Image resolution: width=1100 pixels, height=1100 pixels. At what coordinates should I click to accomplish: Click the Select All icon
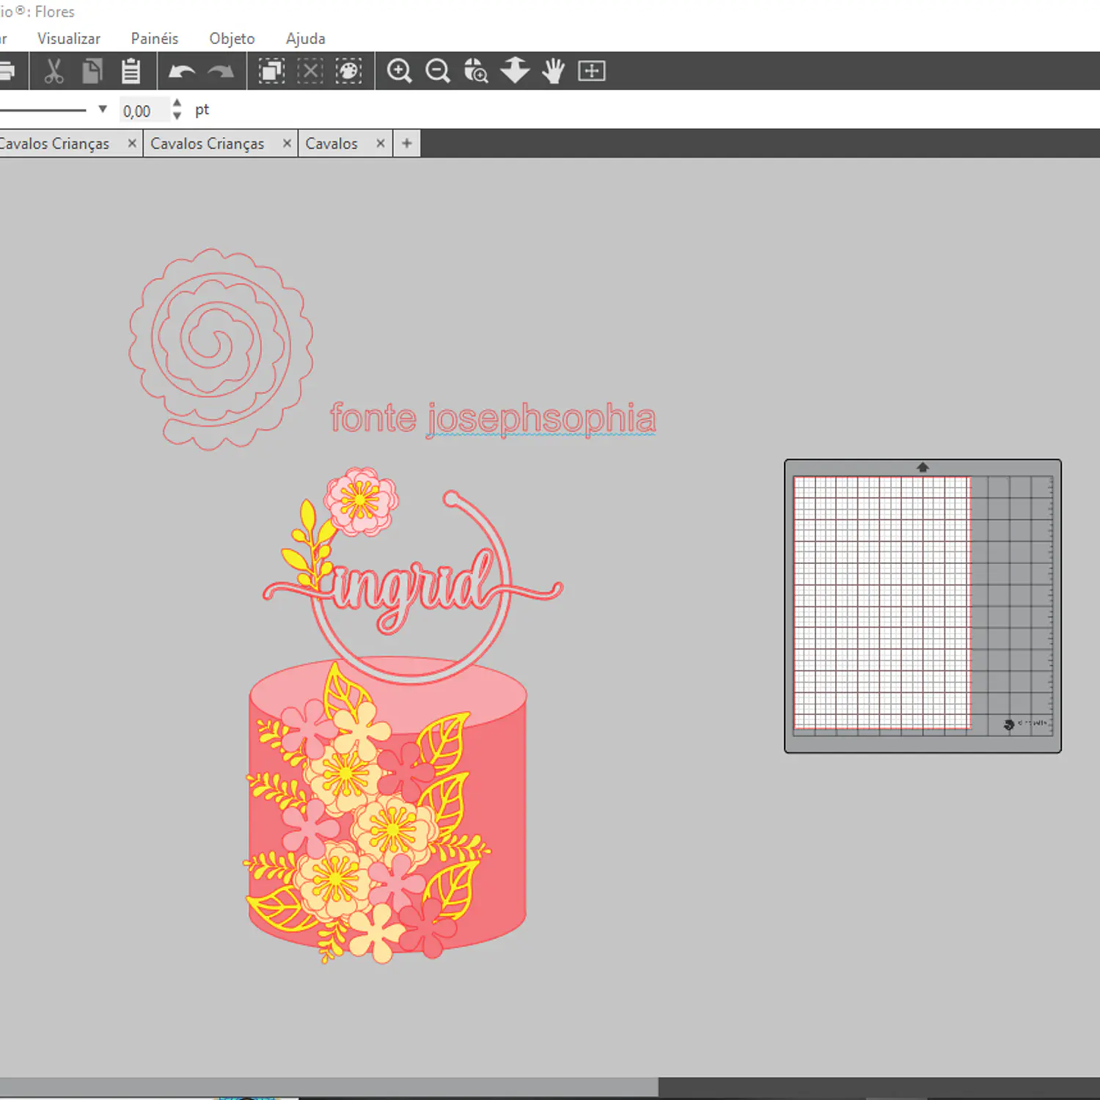(x=271, y=71)
